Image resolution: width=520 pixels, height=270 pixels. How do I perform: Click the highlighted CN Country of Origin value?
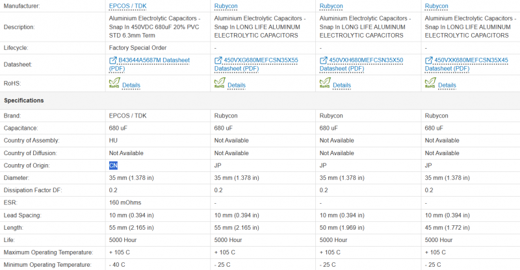coord(113,166)
